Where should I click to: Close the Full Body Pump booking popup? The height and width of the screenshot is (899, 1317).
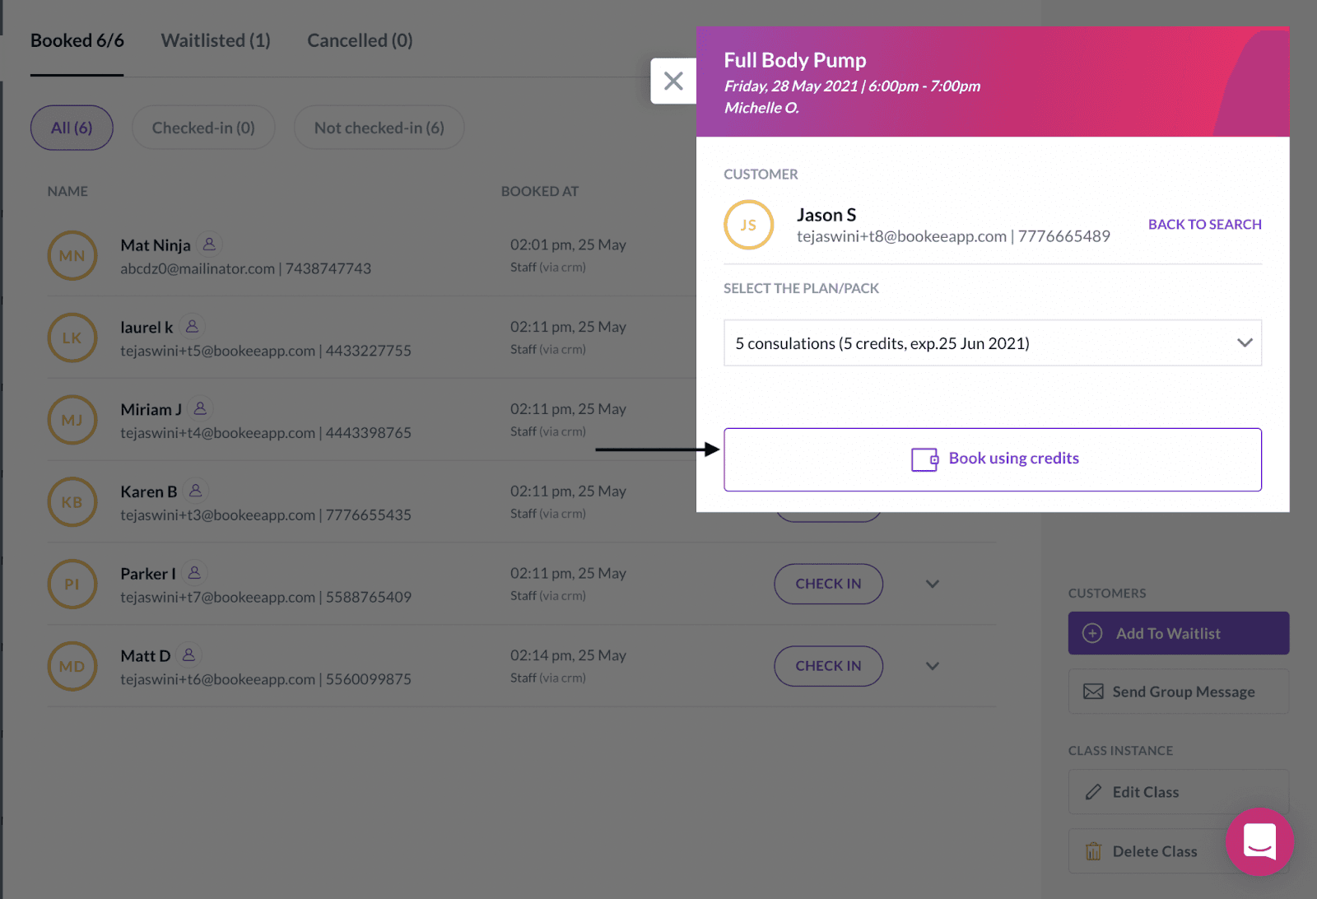(x=673, y=81)
